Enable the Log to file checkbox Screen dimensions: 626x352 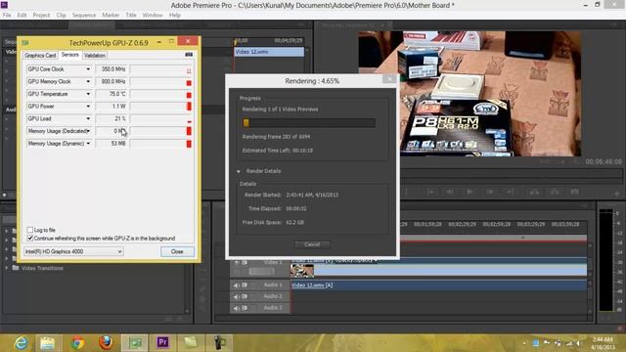(x=30, y=230)
